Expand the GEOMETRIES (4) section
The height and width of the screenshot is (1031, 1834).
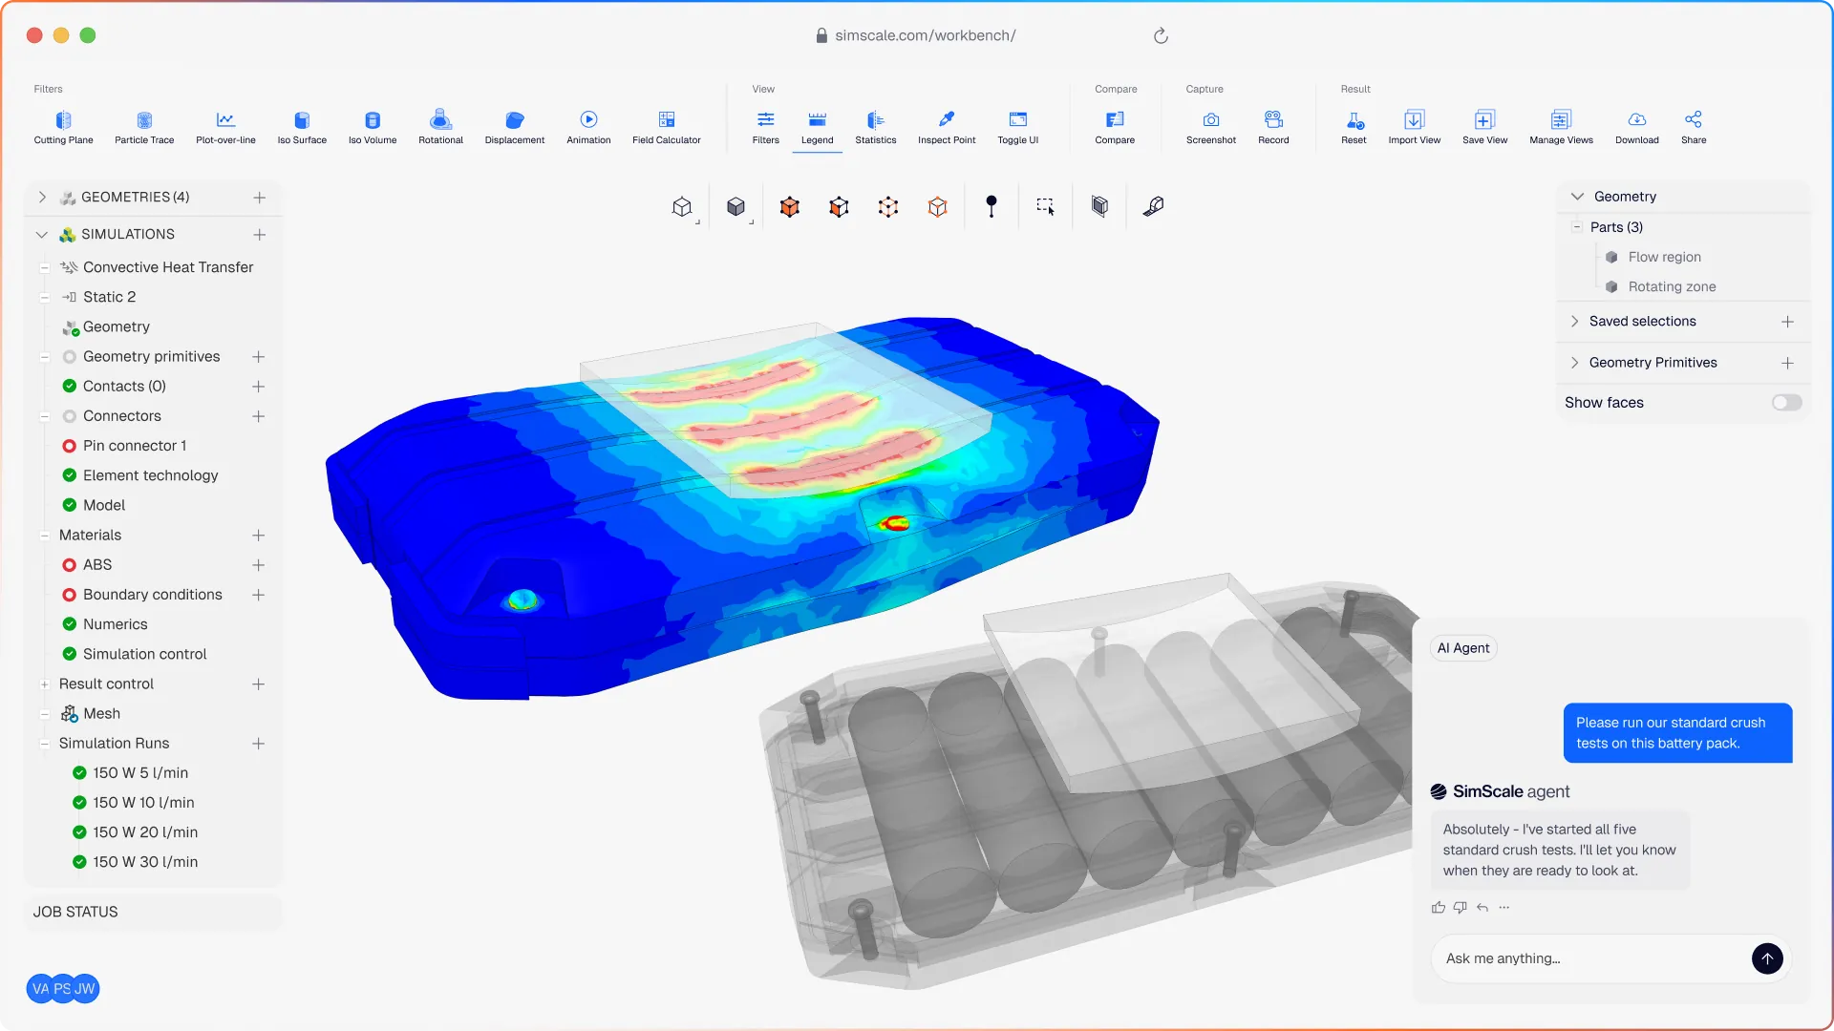click(42, 198)
